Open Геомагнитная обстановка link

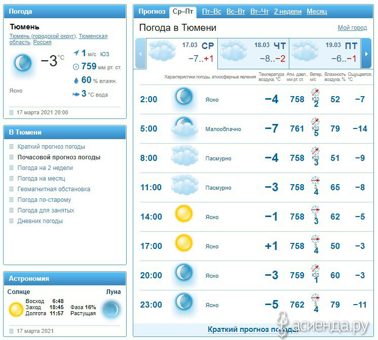click(x=54, y=189)
